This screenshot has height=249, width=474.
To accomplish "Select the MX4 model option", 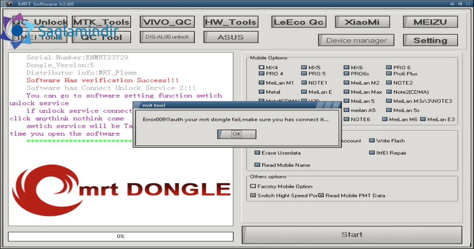I will pos(269,68).
